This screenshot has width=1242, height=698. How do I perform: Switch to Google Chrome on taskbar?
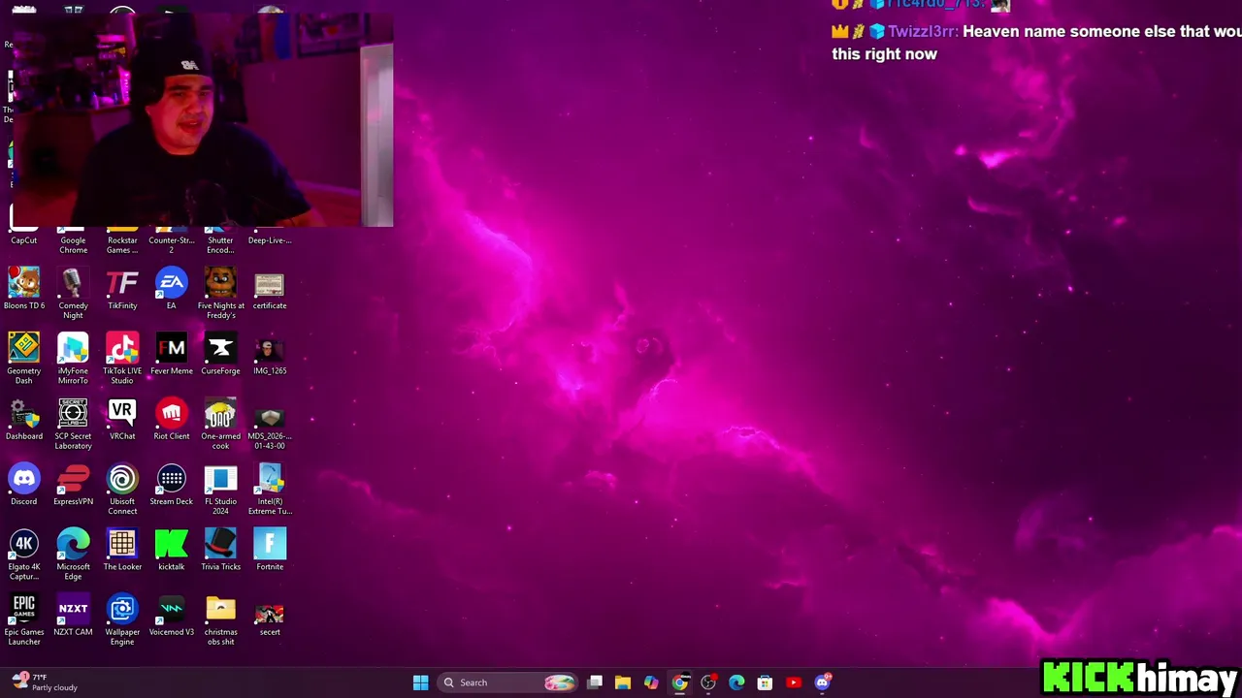(x=679, y=682)
